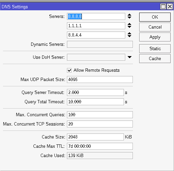Click the up arrow beside the 8.8.4.4 server

point(129,33)
